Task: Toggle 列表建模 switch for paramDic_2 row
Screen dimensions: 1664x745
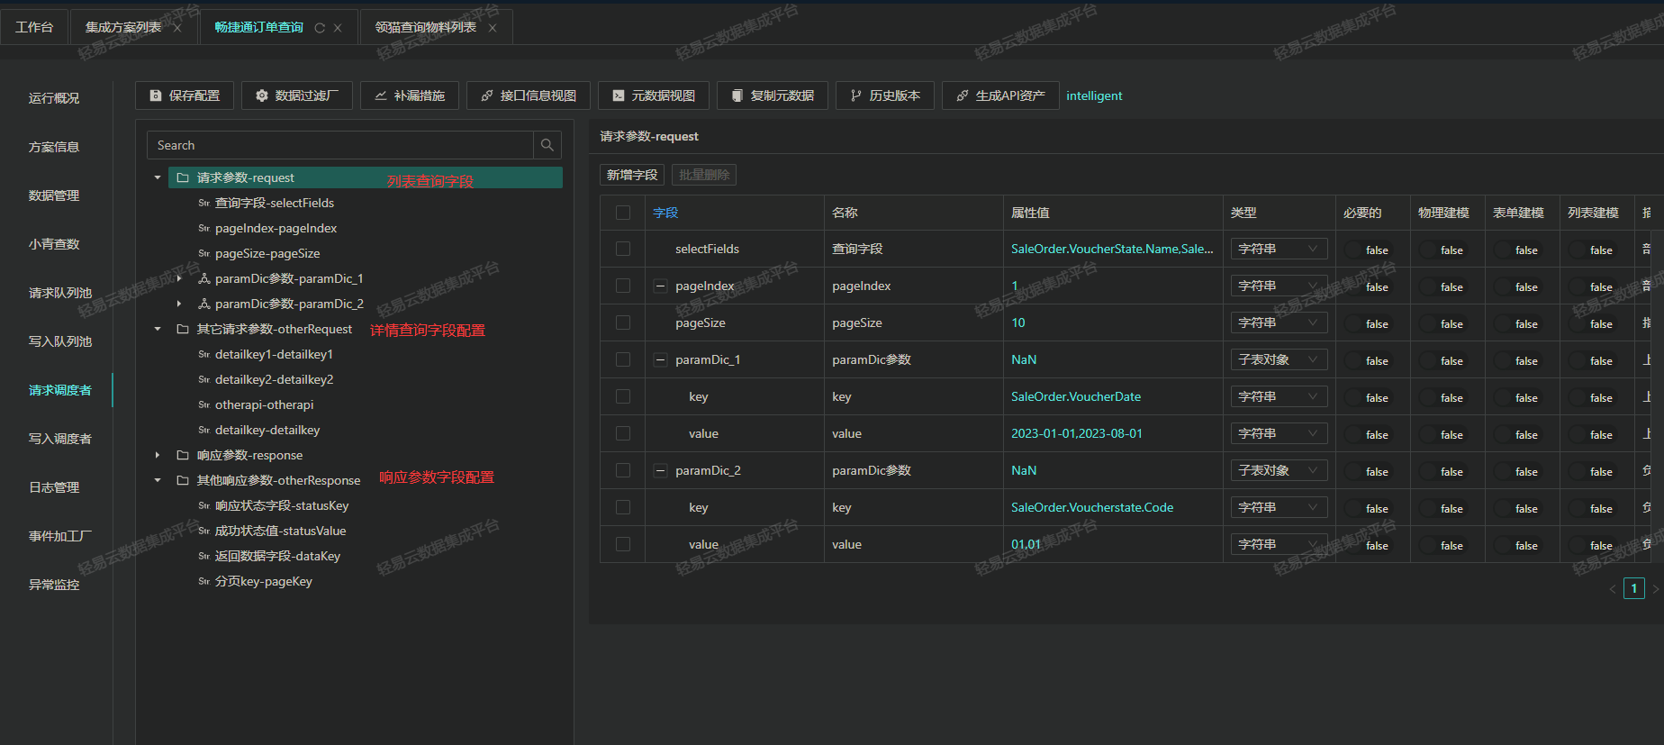Action: click(1592, 471)
